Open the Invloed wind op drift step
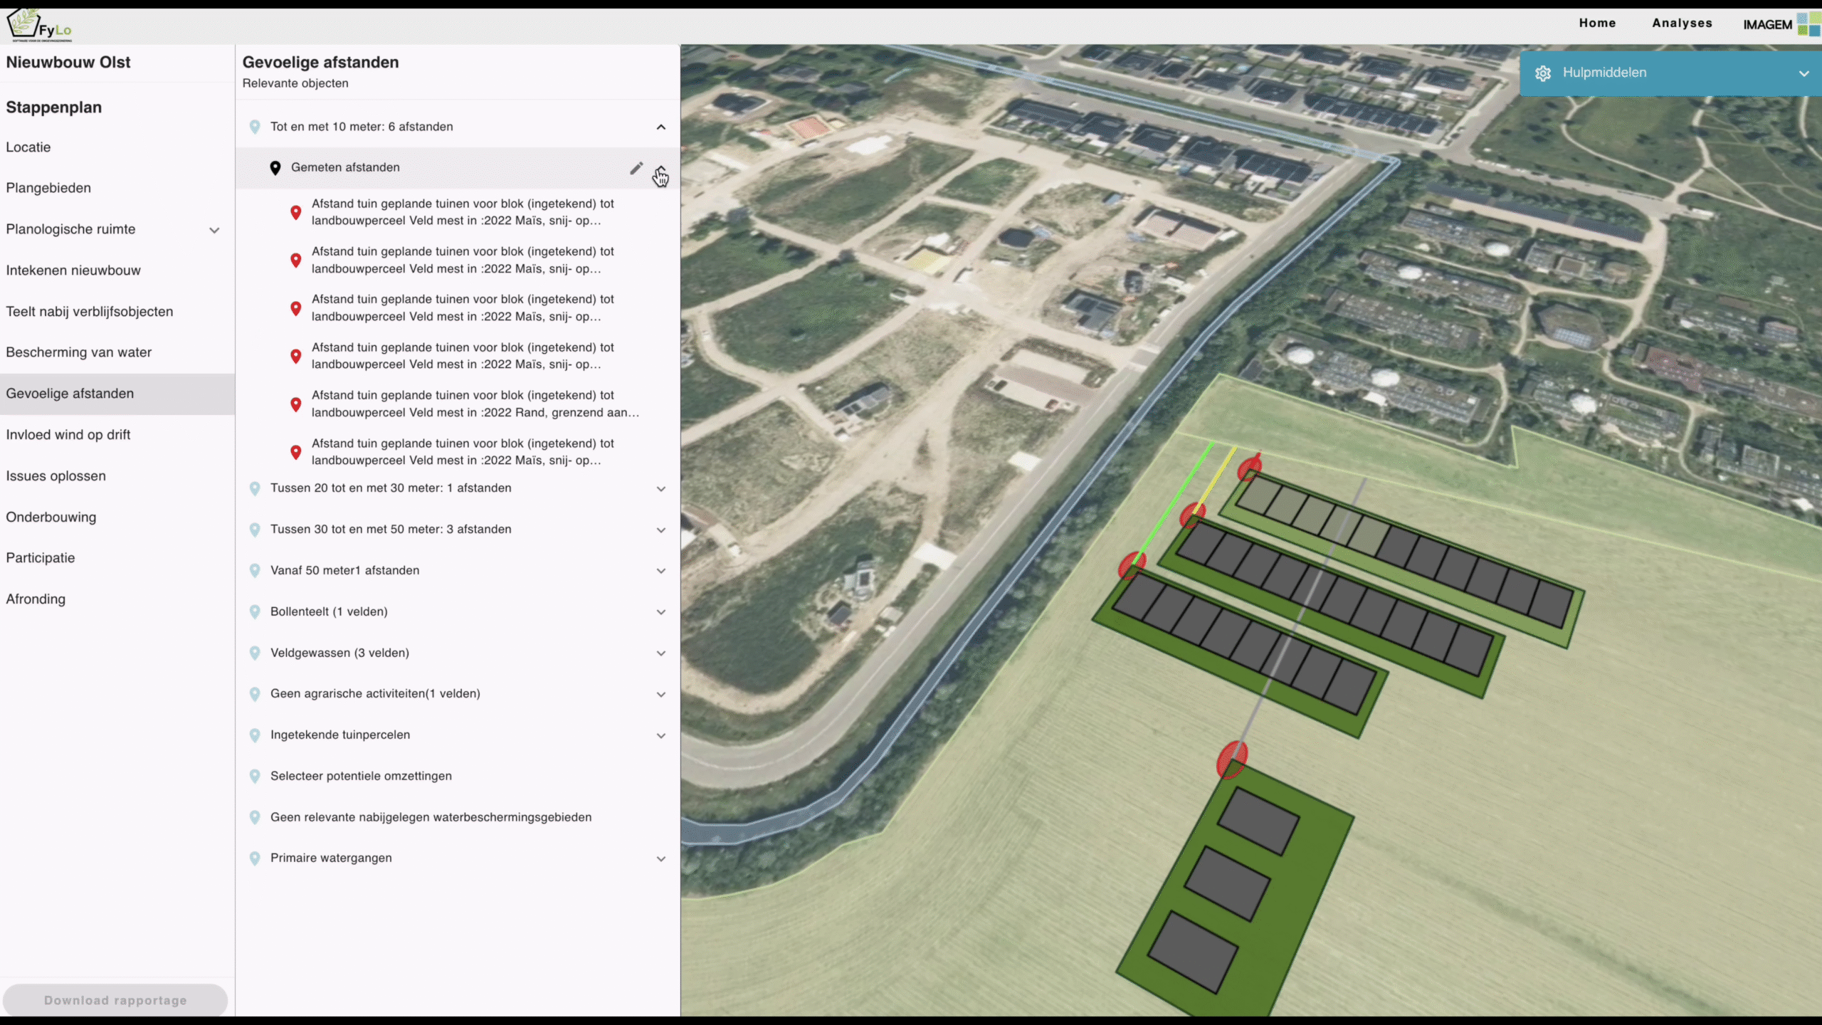 pos(68,435)
